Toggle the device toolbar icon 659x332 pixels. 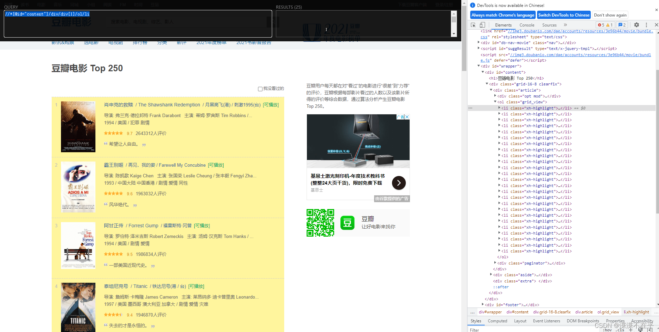(482, 25)
